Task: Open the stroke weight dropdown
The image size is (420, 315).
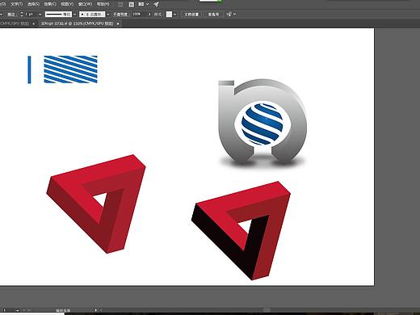Action: [40, 14]
